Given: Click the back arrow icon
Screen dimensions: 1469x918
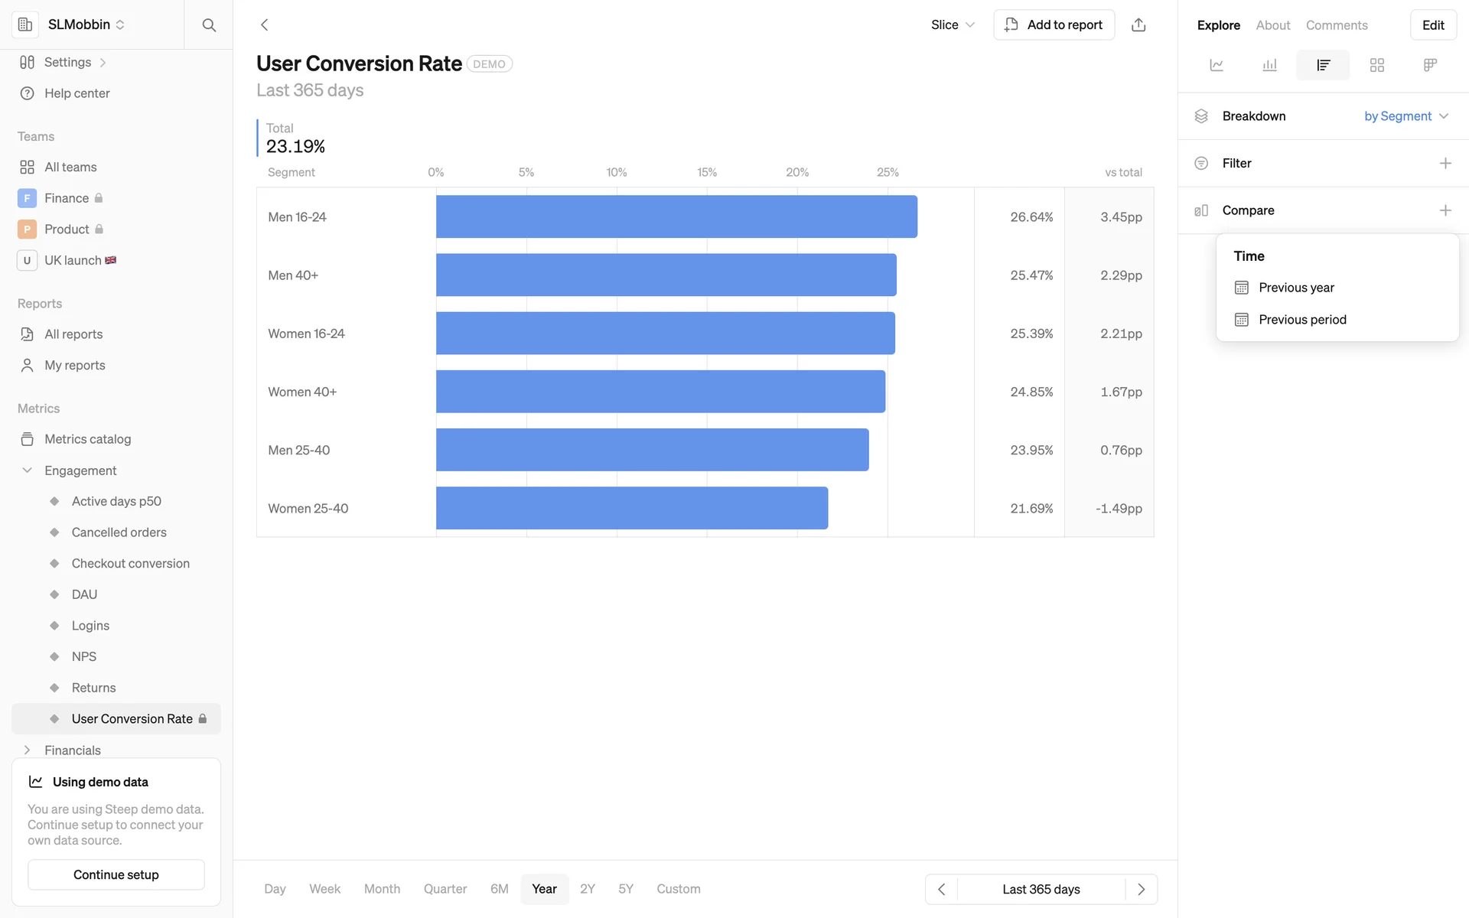Looking at the screenshot, I should [265, 24].
